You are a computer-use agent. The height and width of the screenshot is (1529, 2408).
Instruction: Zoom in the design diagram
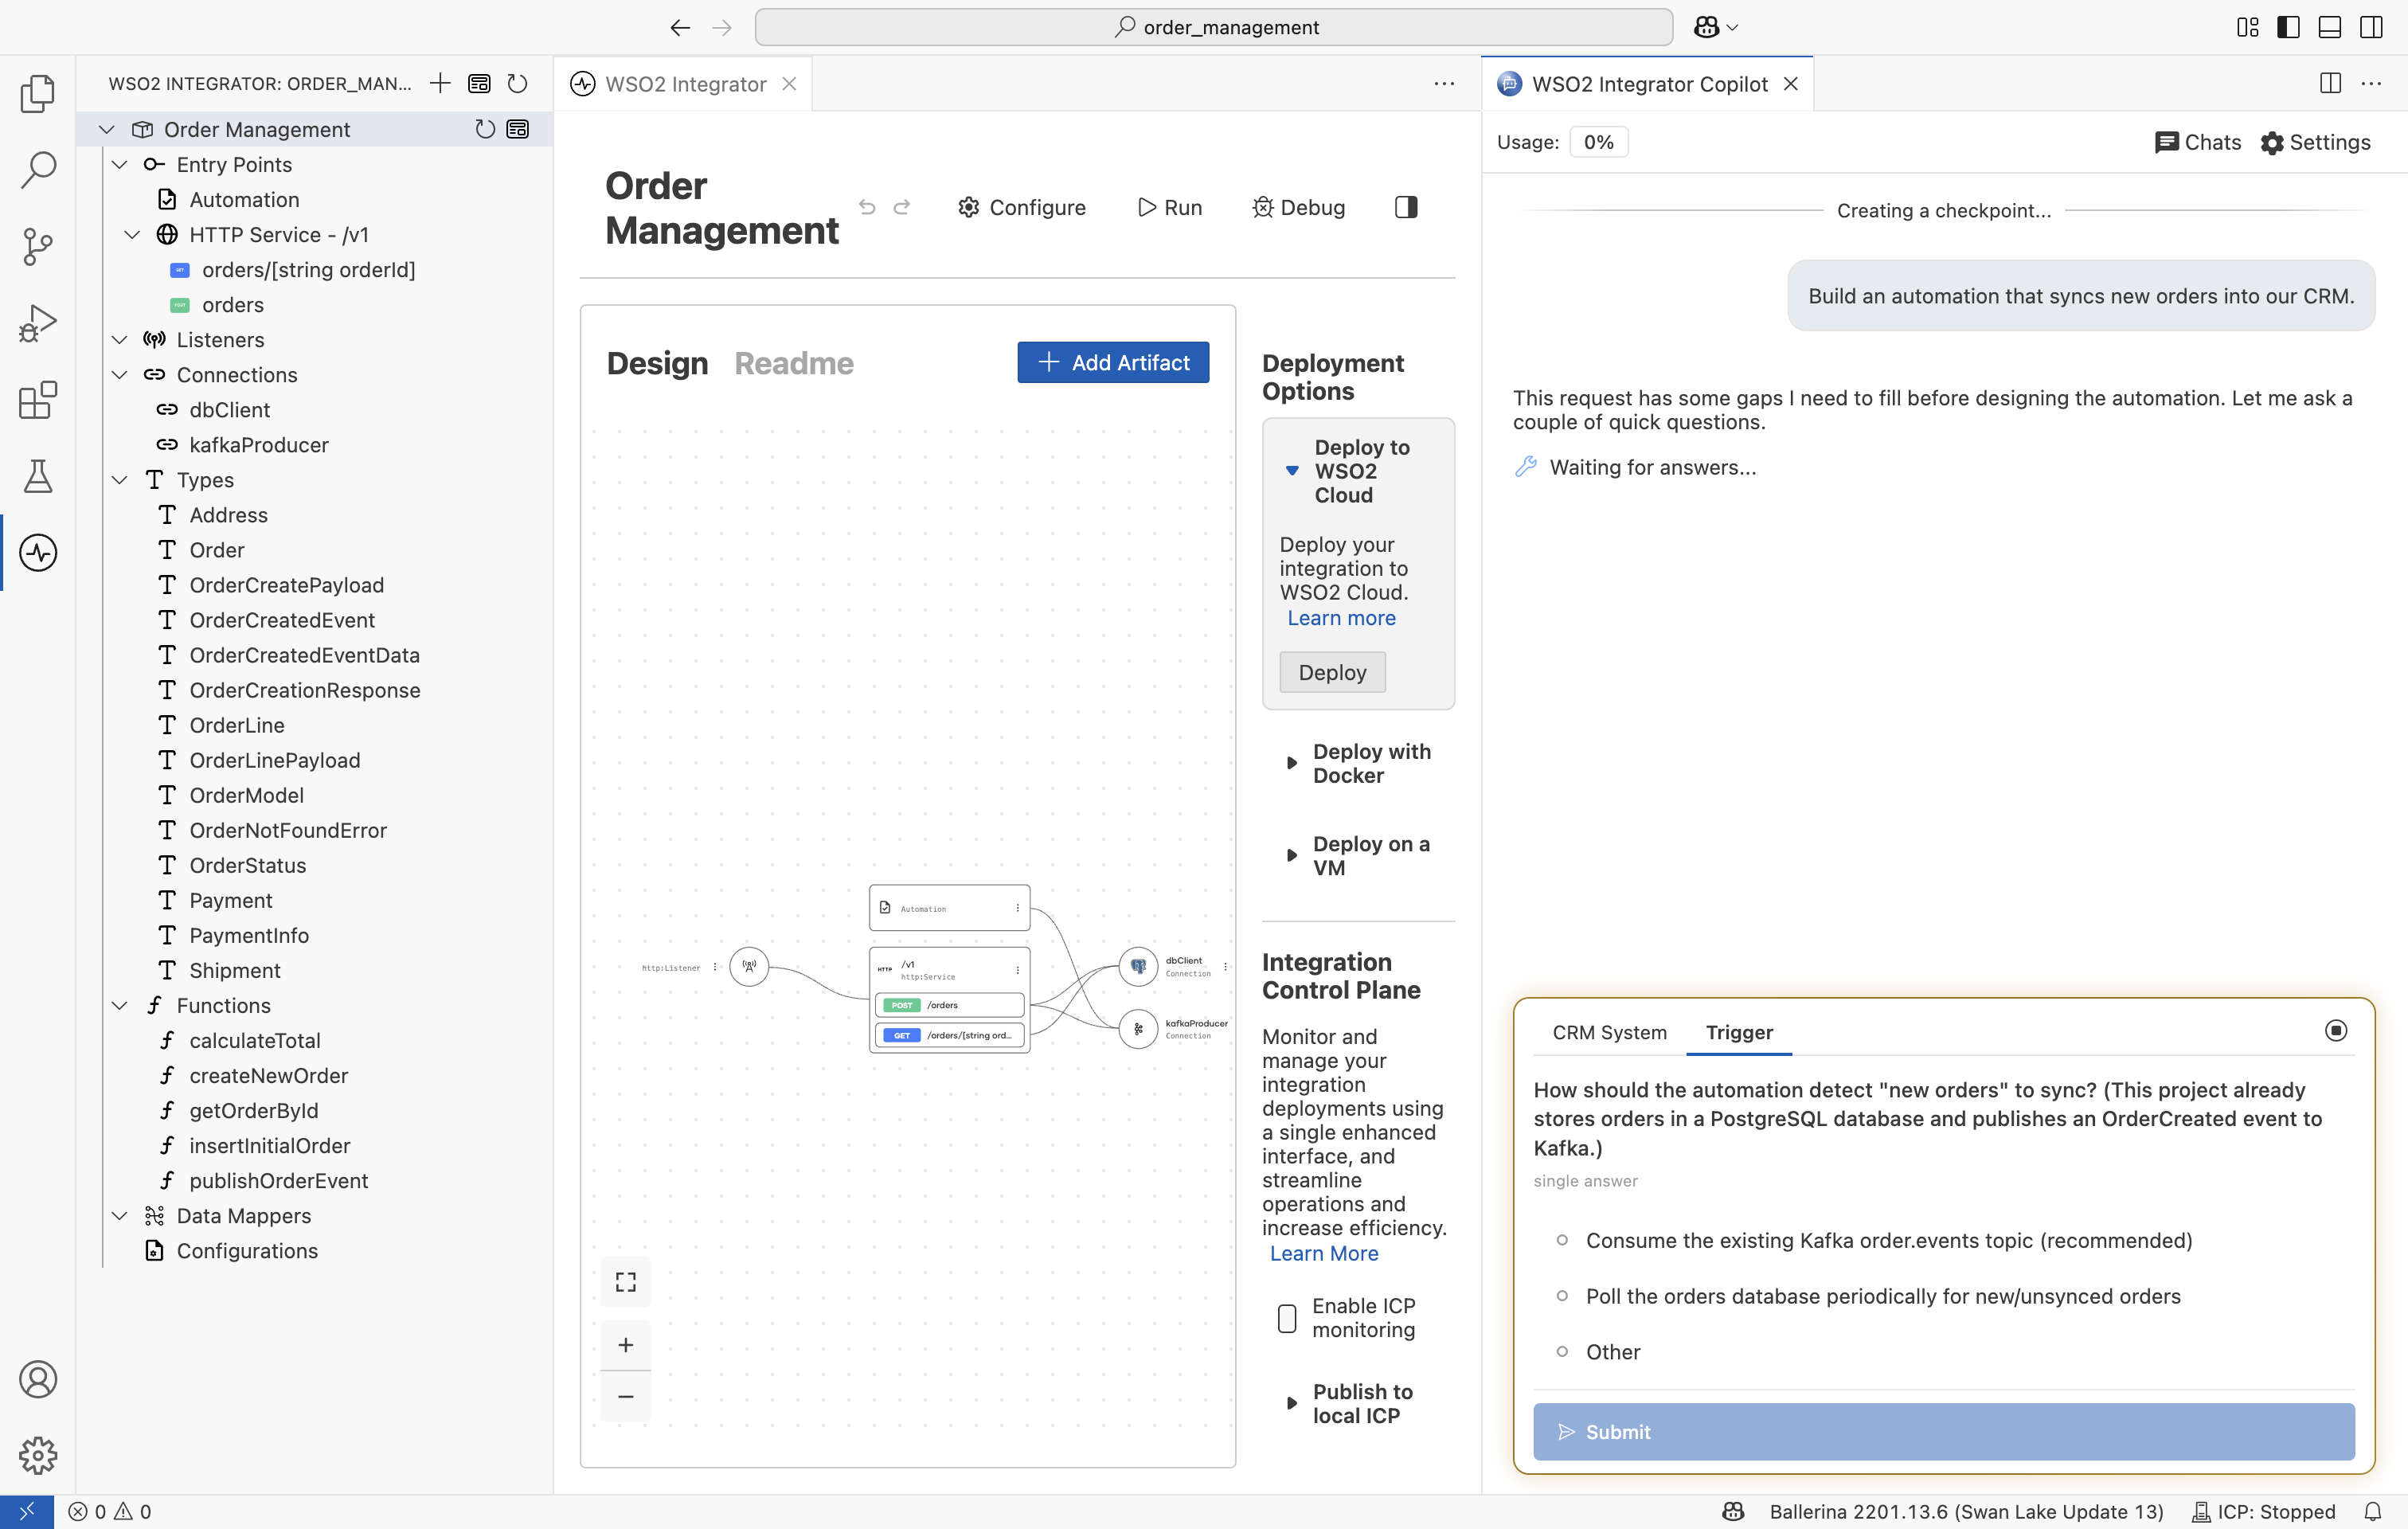coord(626,1345)
